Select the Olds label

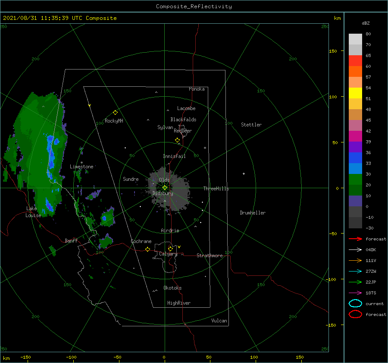pos(164,180)
